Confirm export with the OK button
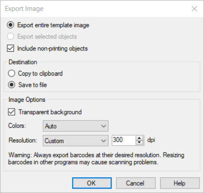204x193 pixels. [x=92, y=183]
